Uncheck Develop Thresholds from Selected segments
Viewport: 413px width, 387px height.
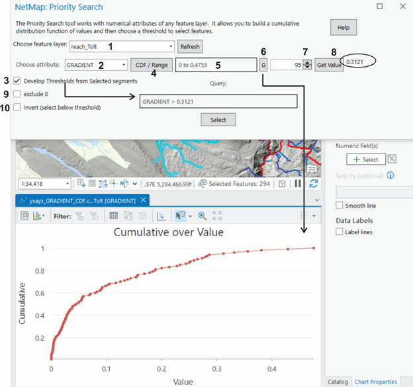point(17,81)
